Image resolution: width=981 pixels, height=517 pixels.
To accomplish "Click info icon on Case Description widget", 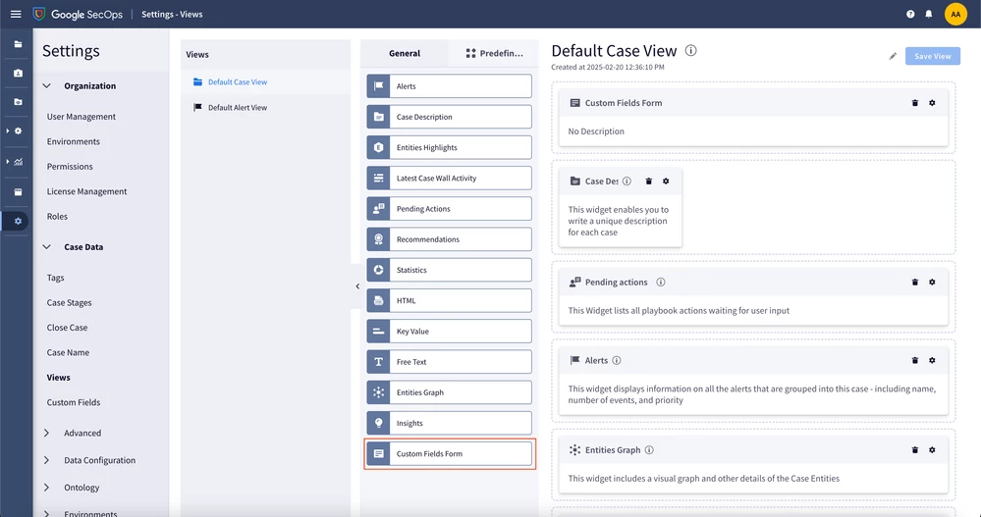I will coord(627,181).
